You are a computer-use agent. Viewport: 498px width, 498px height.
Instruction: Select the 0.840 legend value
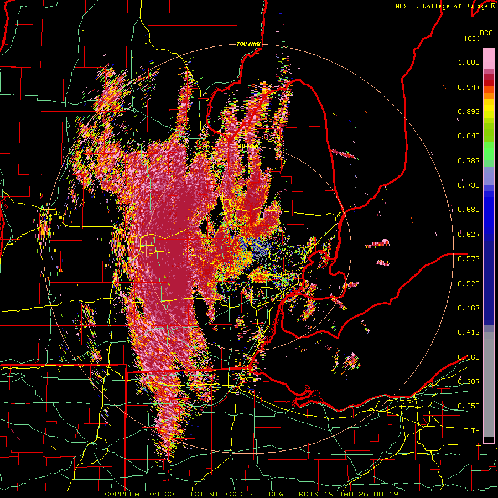tap(469, 136)
